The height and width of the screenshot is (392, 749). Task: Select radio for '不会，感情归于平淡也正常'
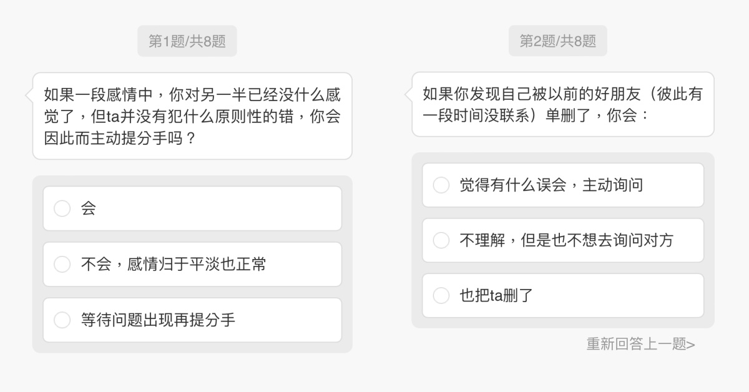tap(62, 264)
